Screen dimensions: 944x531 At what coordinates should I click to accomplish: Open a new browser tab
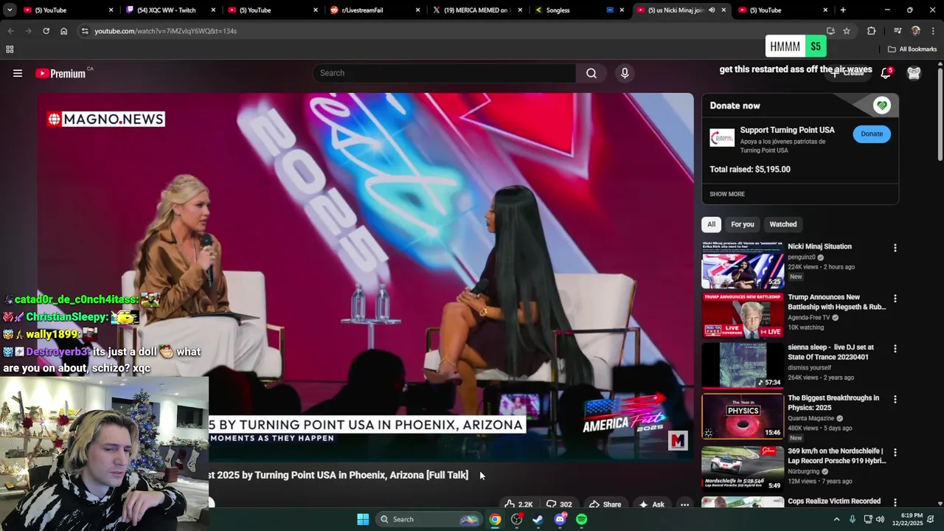click(x=843, y=10)
